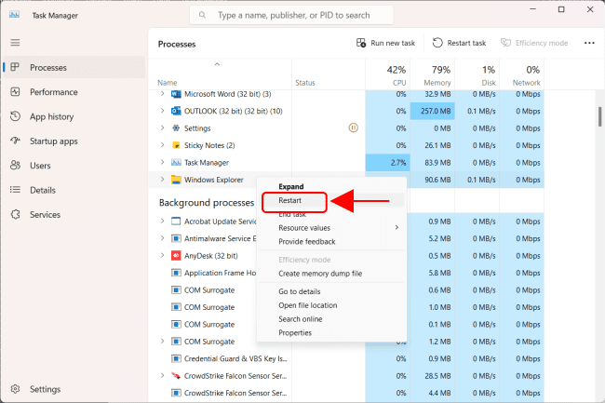Viewport: 605px width, 403px height.
Task: Click the Processes sidebar icon
Action: coord(15,67)
